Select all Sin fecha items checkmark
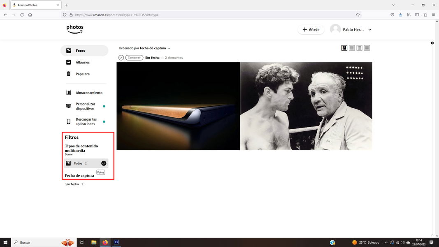 [121, 58]
